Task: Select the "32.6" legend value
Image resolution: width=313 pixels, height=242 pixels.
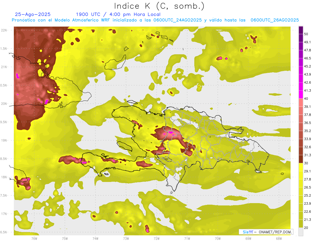Action: click(x=308, y=147)
